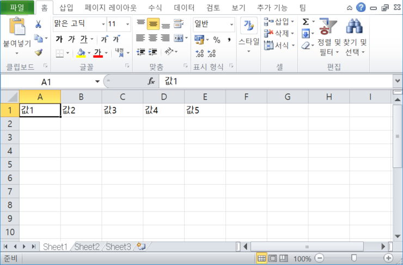The height and width of the screenshot is (265, 403).
Task: Click the zoom slider in status bar
Action: coord(354,258)
